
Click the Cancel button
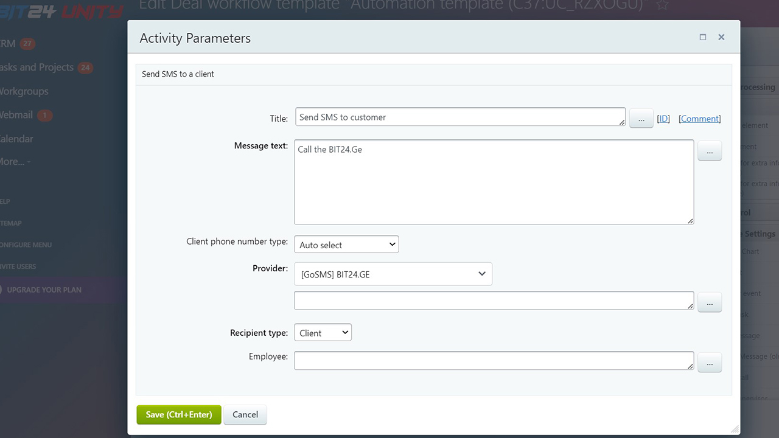245,414
